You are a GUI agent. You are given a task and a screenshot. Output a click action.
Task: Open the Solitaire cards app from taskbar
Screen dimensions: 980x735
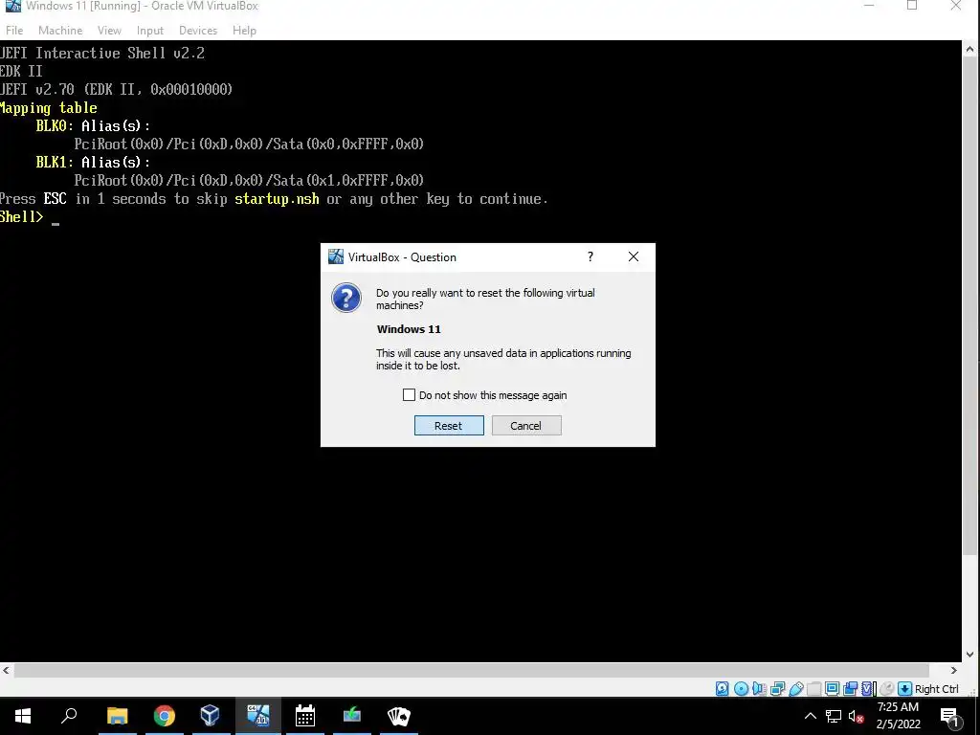(399, 716)
